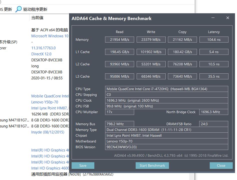Click the driver update magnifier icon

tap(19, 9)
